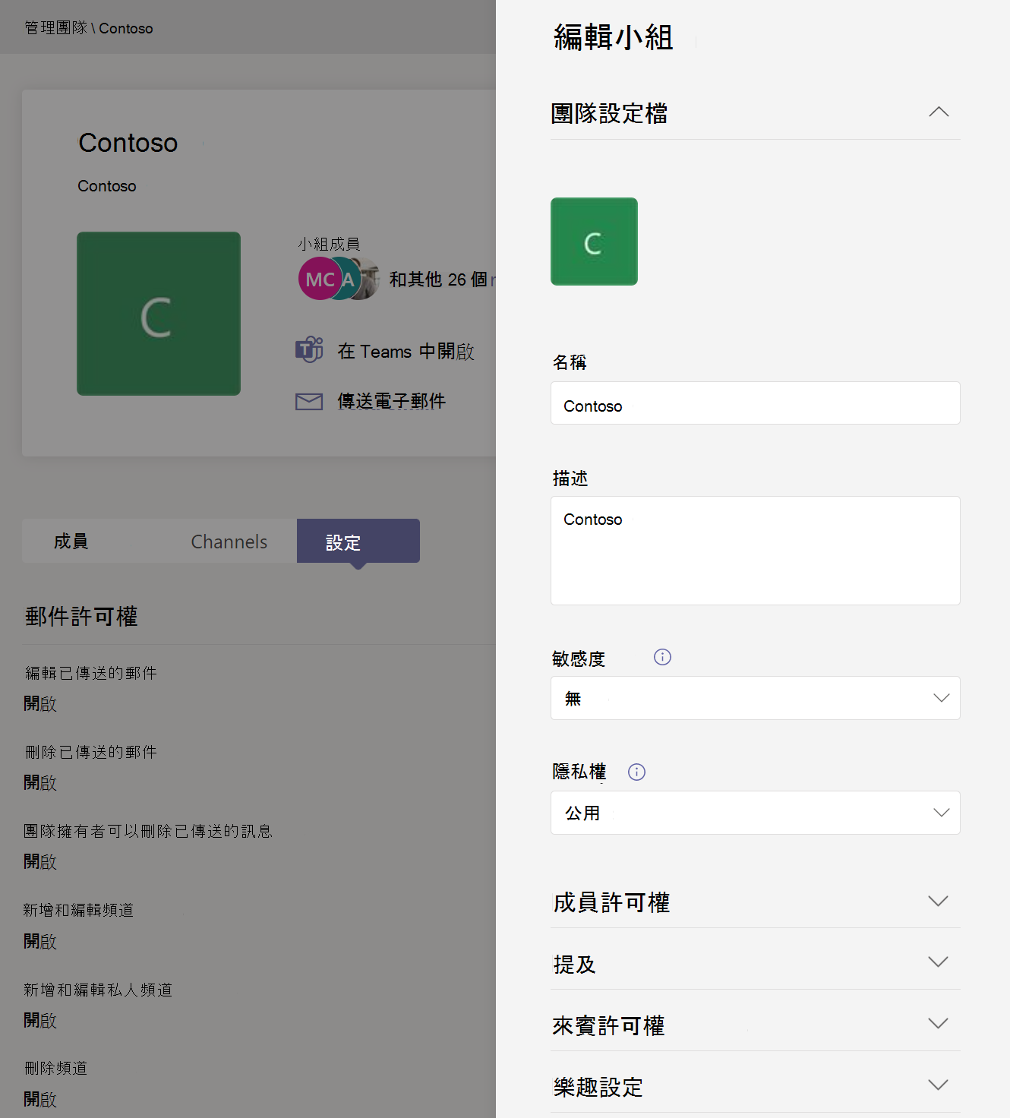Image resolution: width=1010 pixels, height=1118 pixels.
Task: Click the 郵件許可權 heading
Action: 81,616
